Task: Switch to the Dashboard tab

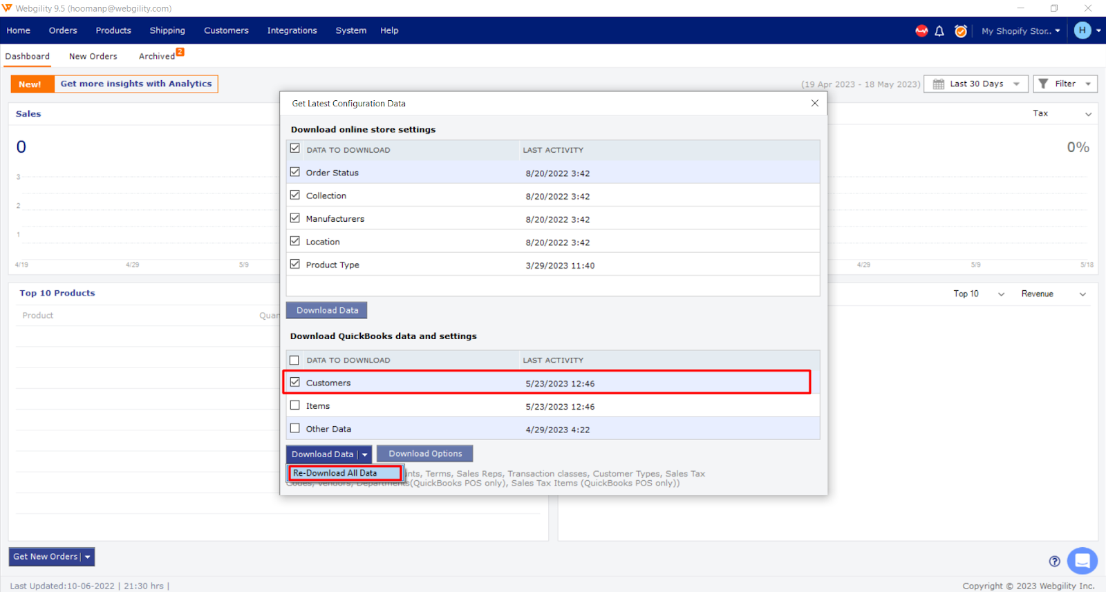Action: point(28,57)
